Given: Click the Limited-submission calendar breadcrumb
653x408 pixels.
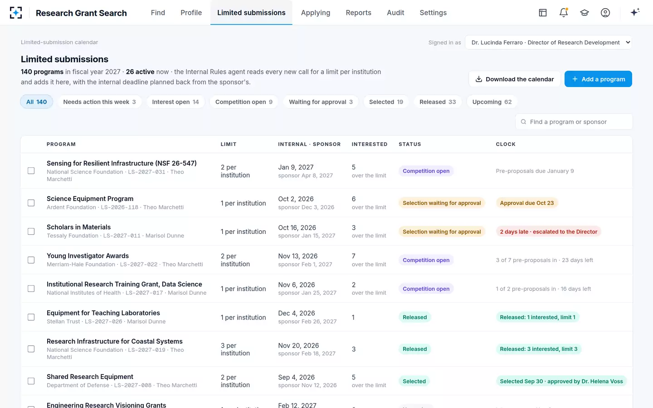Looking at the screenshot, I should pos(59,42).
